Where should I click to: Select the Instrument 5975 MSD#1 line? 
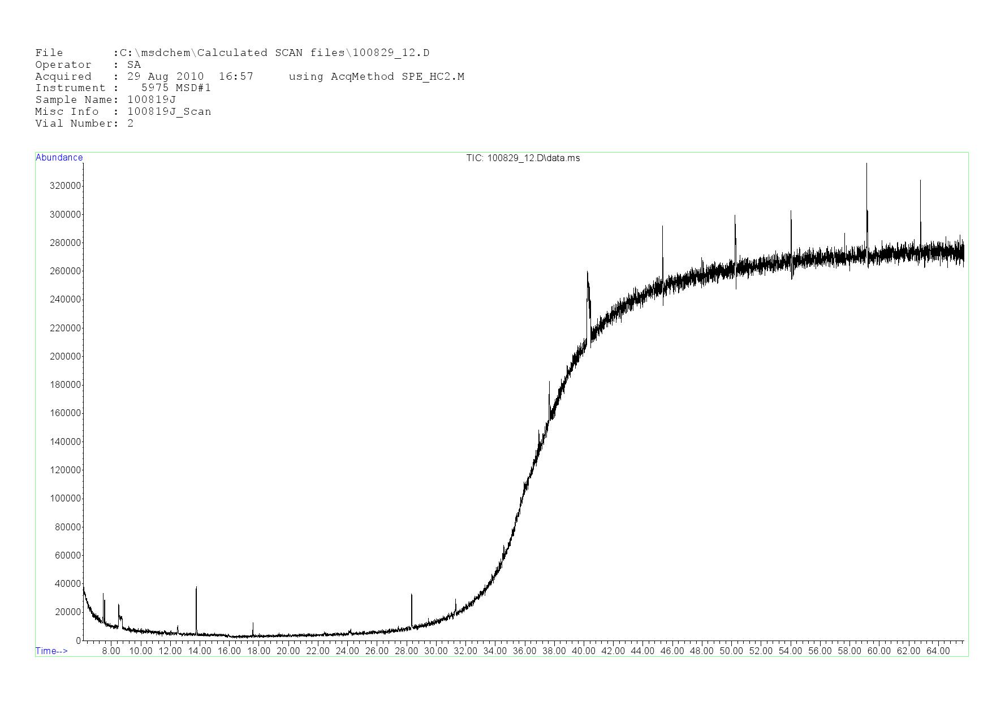tap(123, 88)
